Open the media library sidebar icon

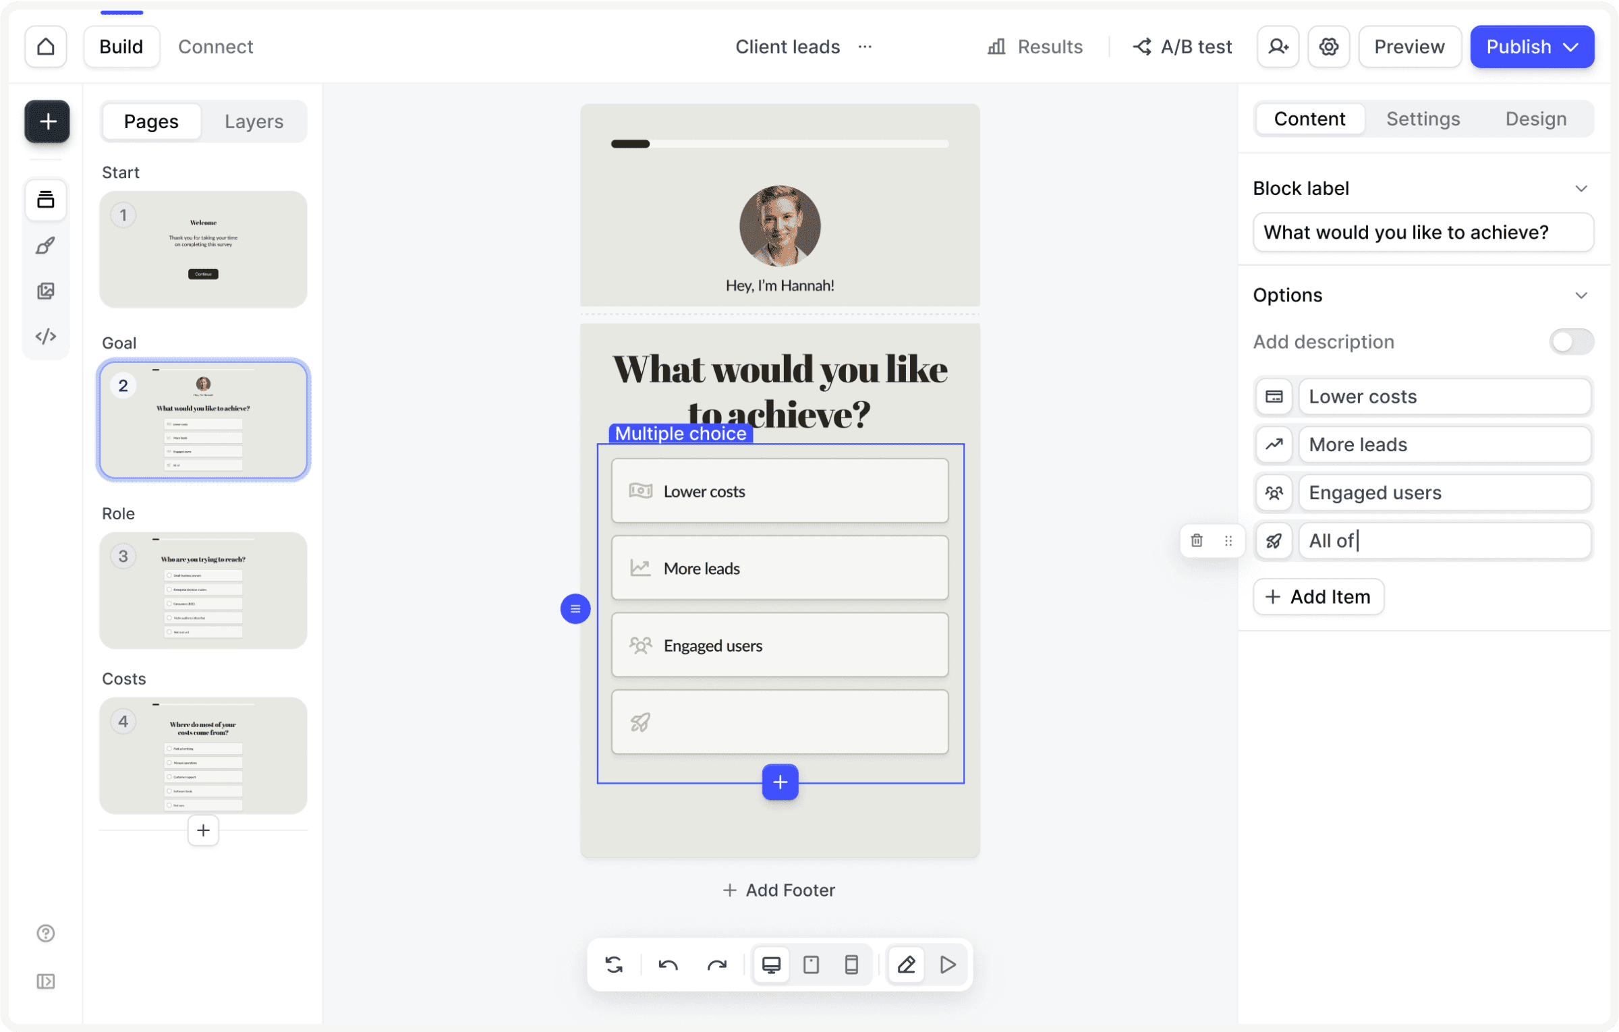(46, 291)
